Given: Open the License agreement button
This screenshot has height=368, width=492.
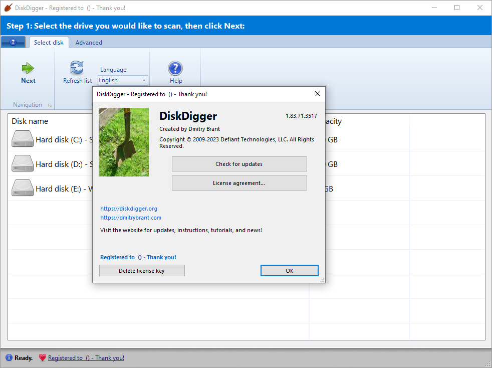Looking at the screenshot, I should (239, 183).
